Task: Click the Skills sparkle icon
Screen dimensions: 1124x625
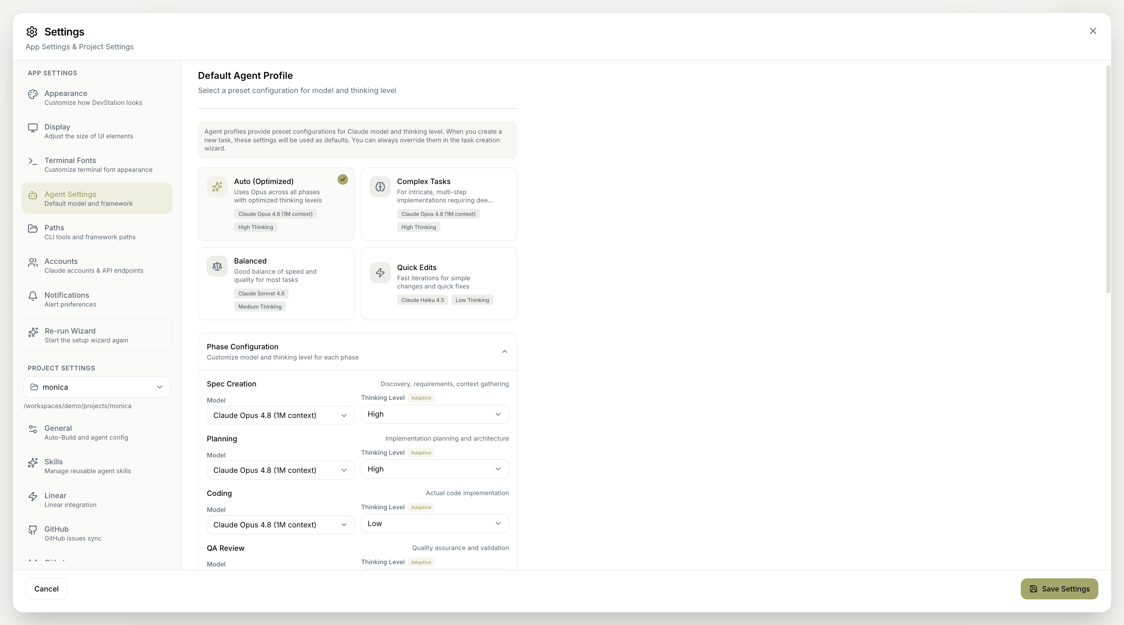Action: coord(33,463)
